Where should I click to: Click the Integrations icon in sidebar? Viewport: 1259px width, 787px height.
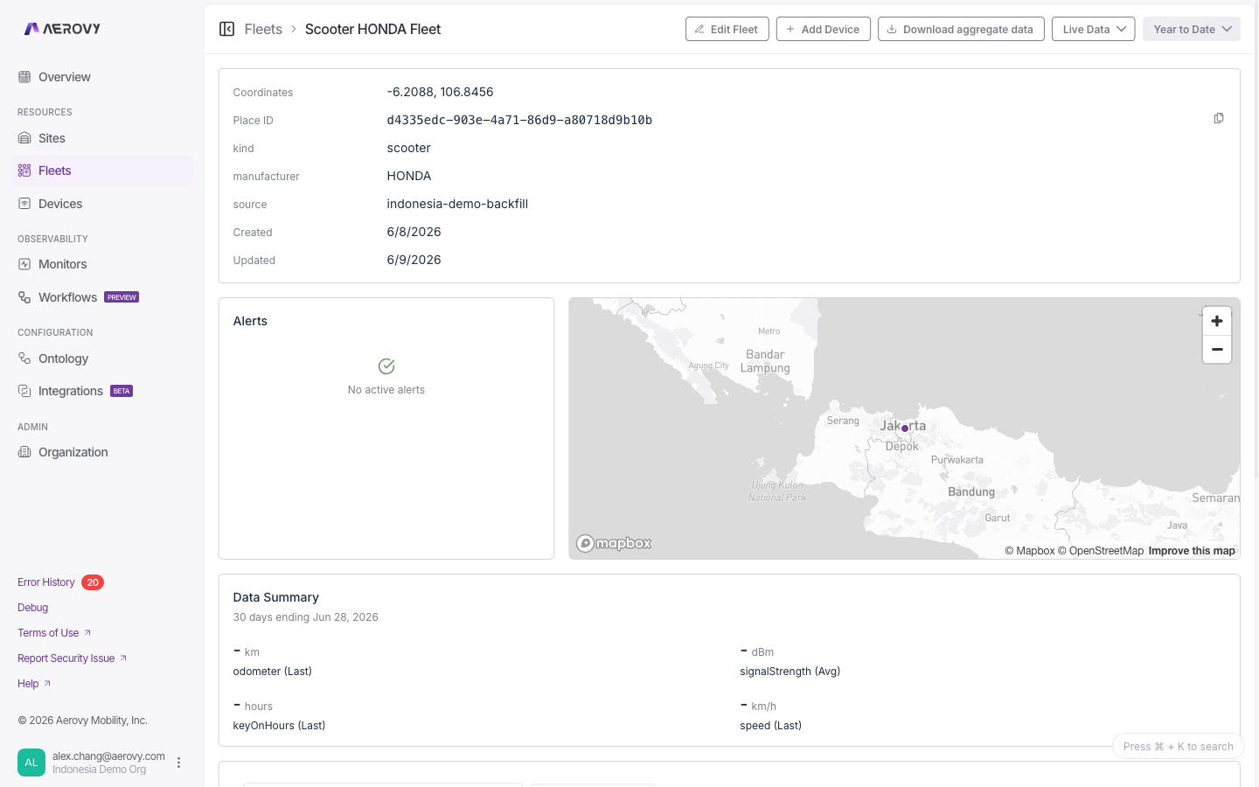tap(24, 391)
